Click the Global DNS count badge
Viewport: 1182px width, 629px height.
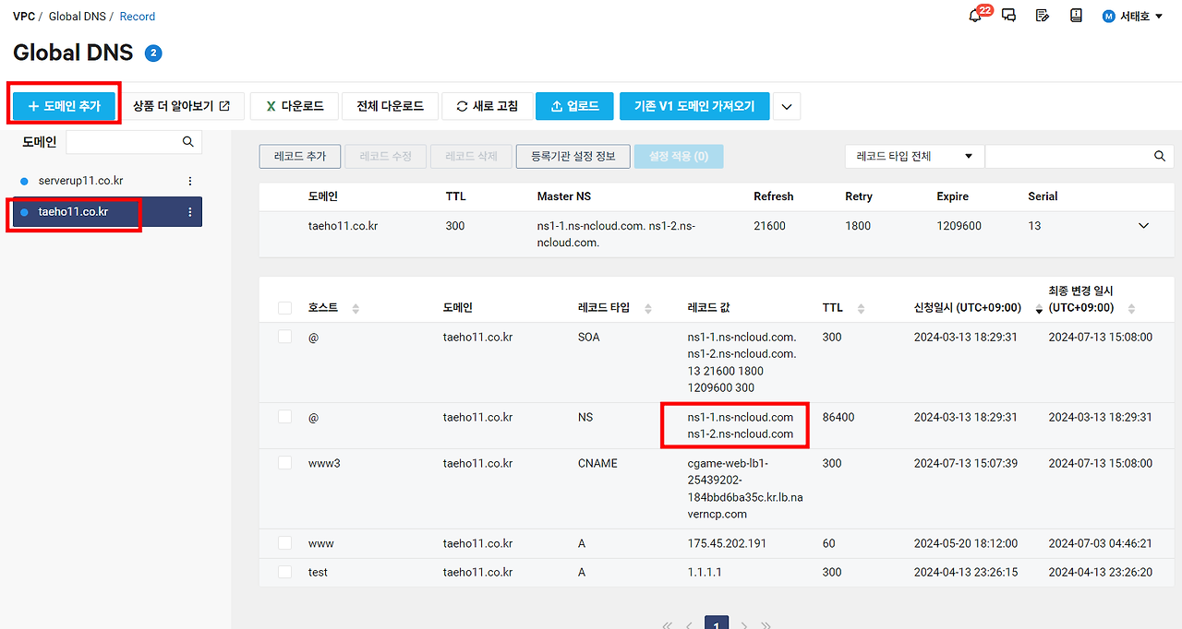[153, 53]
